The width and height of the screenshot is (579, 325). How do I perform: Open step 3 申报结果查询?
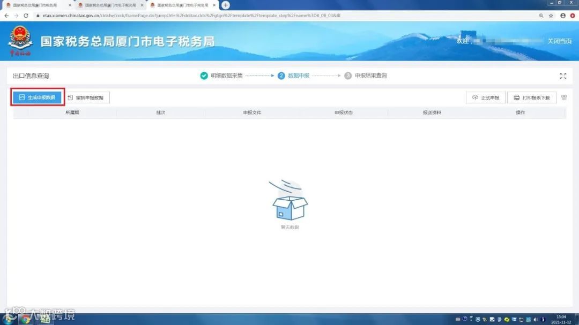[x=365, y=75]
